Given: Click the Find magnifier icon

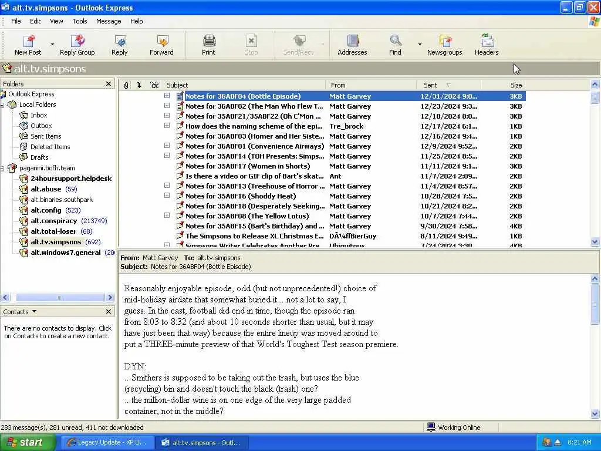Looking at the screenshot, I should (395, 41).
